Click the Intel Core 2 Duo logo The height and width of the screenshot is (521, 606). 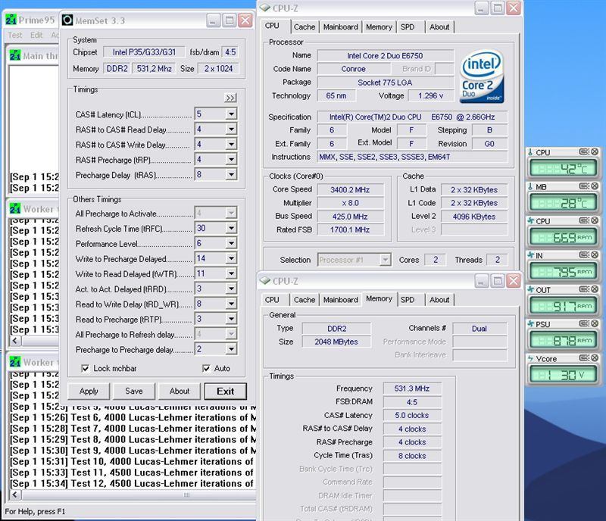pyautogui.click(x=482, y=76)
